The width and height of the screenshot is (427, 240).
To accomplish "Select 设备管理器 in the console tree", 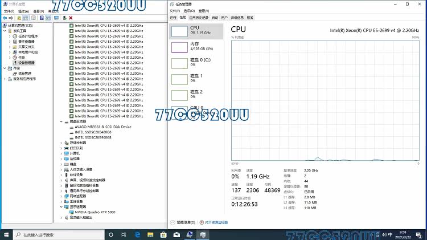I will [x=26, y=63].
